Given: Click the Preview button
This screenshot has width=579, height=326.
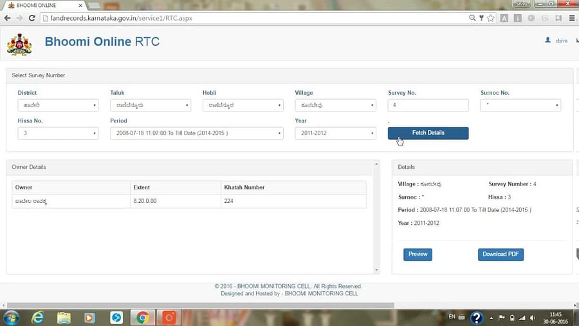Looking at the screenshot, I should [x=418, y=254].
